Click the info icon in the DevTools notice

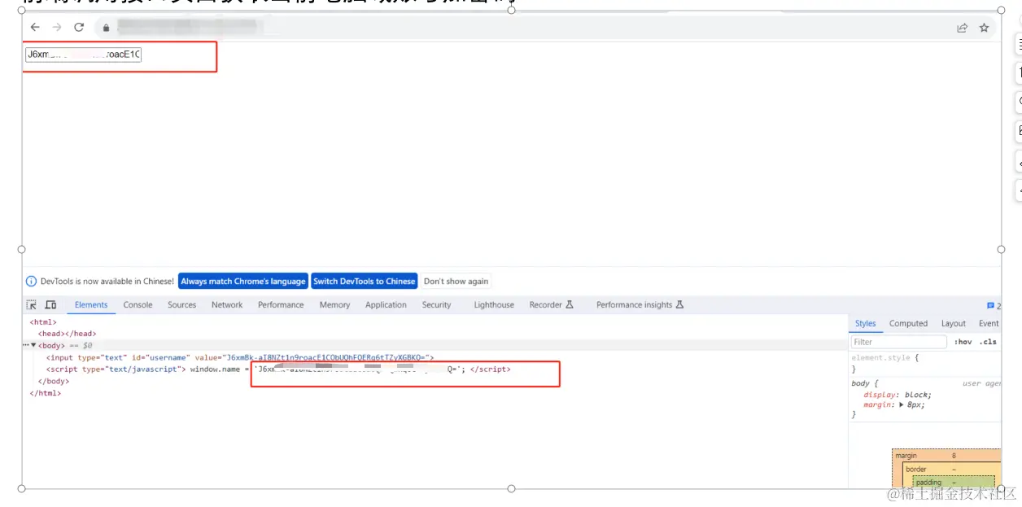(x=32, y=282)
